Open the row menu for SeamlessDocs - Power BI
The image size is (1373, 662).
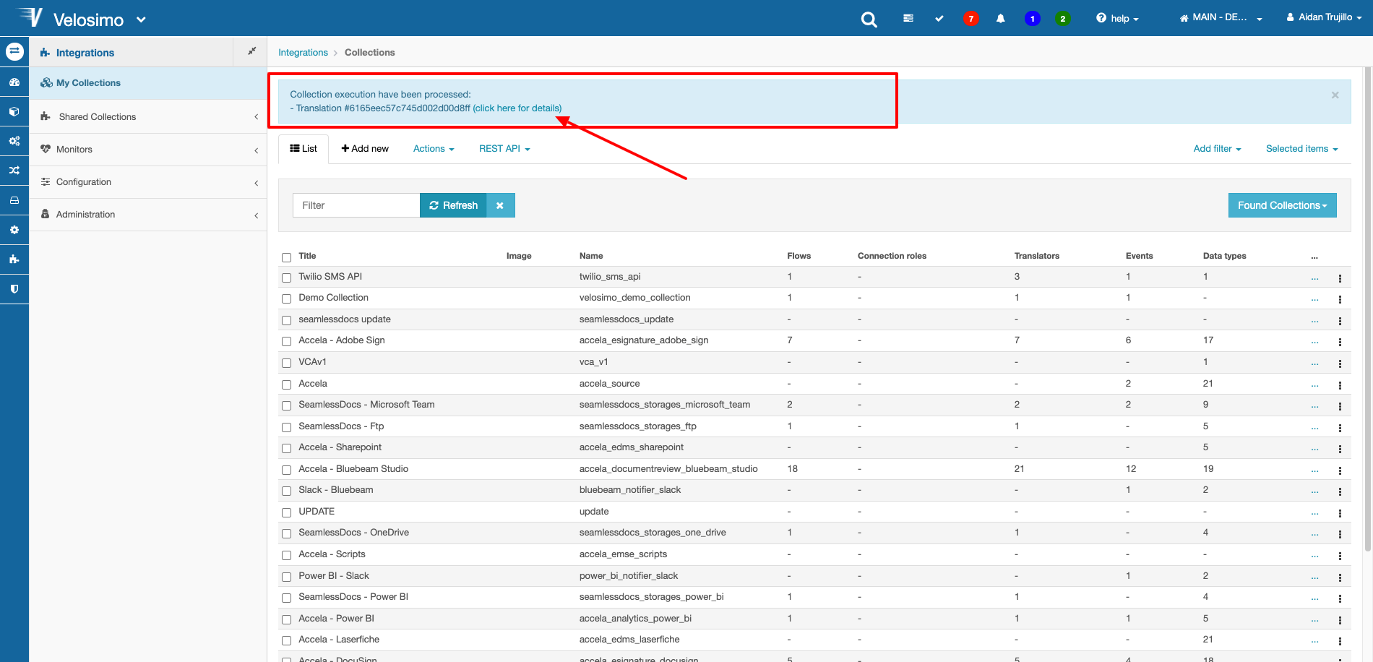1340,598
